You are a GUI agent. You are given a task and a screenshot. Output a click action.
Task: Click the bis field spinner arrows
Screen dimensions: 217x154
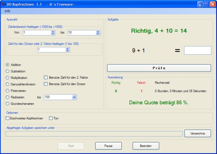[x=98, y=33]
